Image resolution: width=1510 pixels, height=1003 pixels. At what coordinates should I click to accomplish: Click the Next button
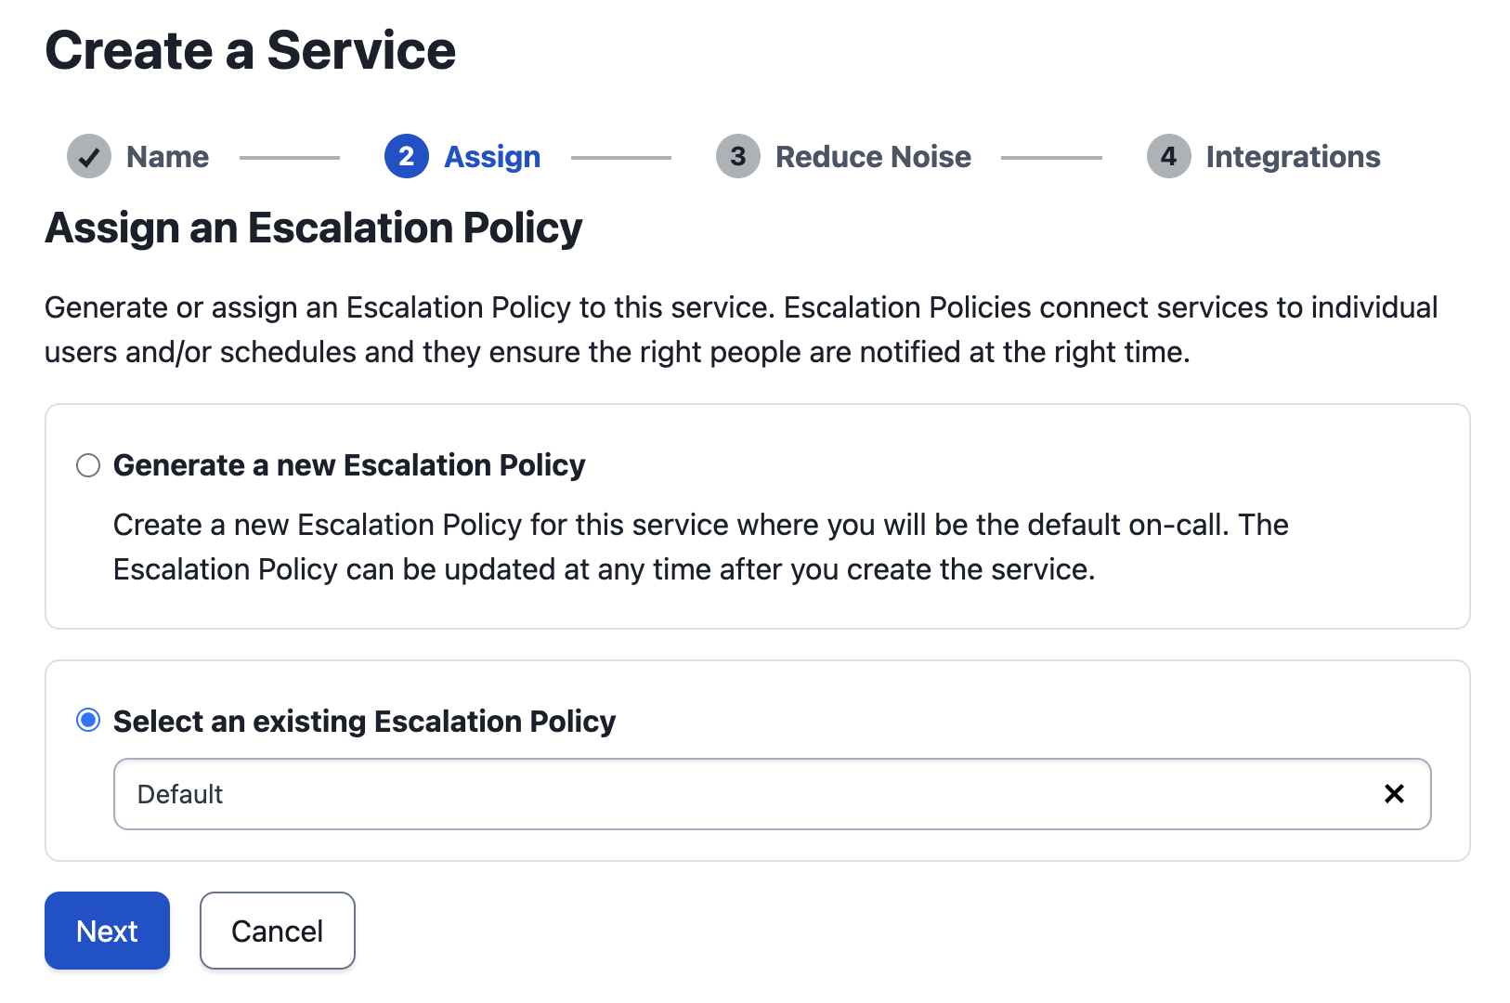click(107, 931)
